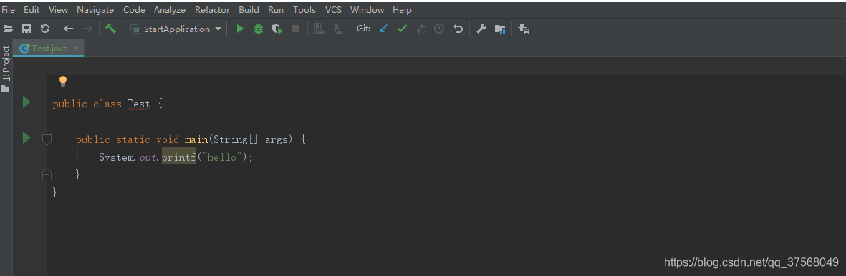Screen dimensions: 846x276
Task: Commit changes with the green Git checkmark
Action: coord(402,29)
